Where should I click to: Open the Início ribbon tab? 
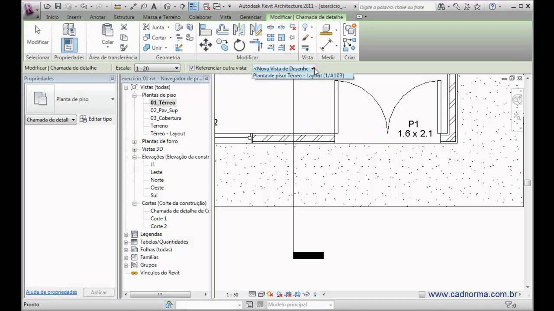pos(52,17)
